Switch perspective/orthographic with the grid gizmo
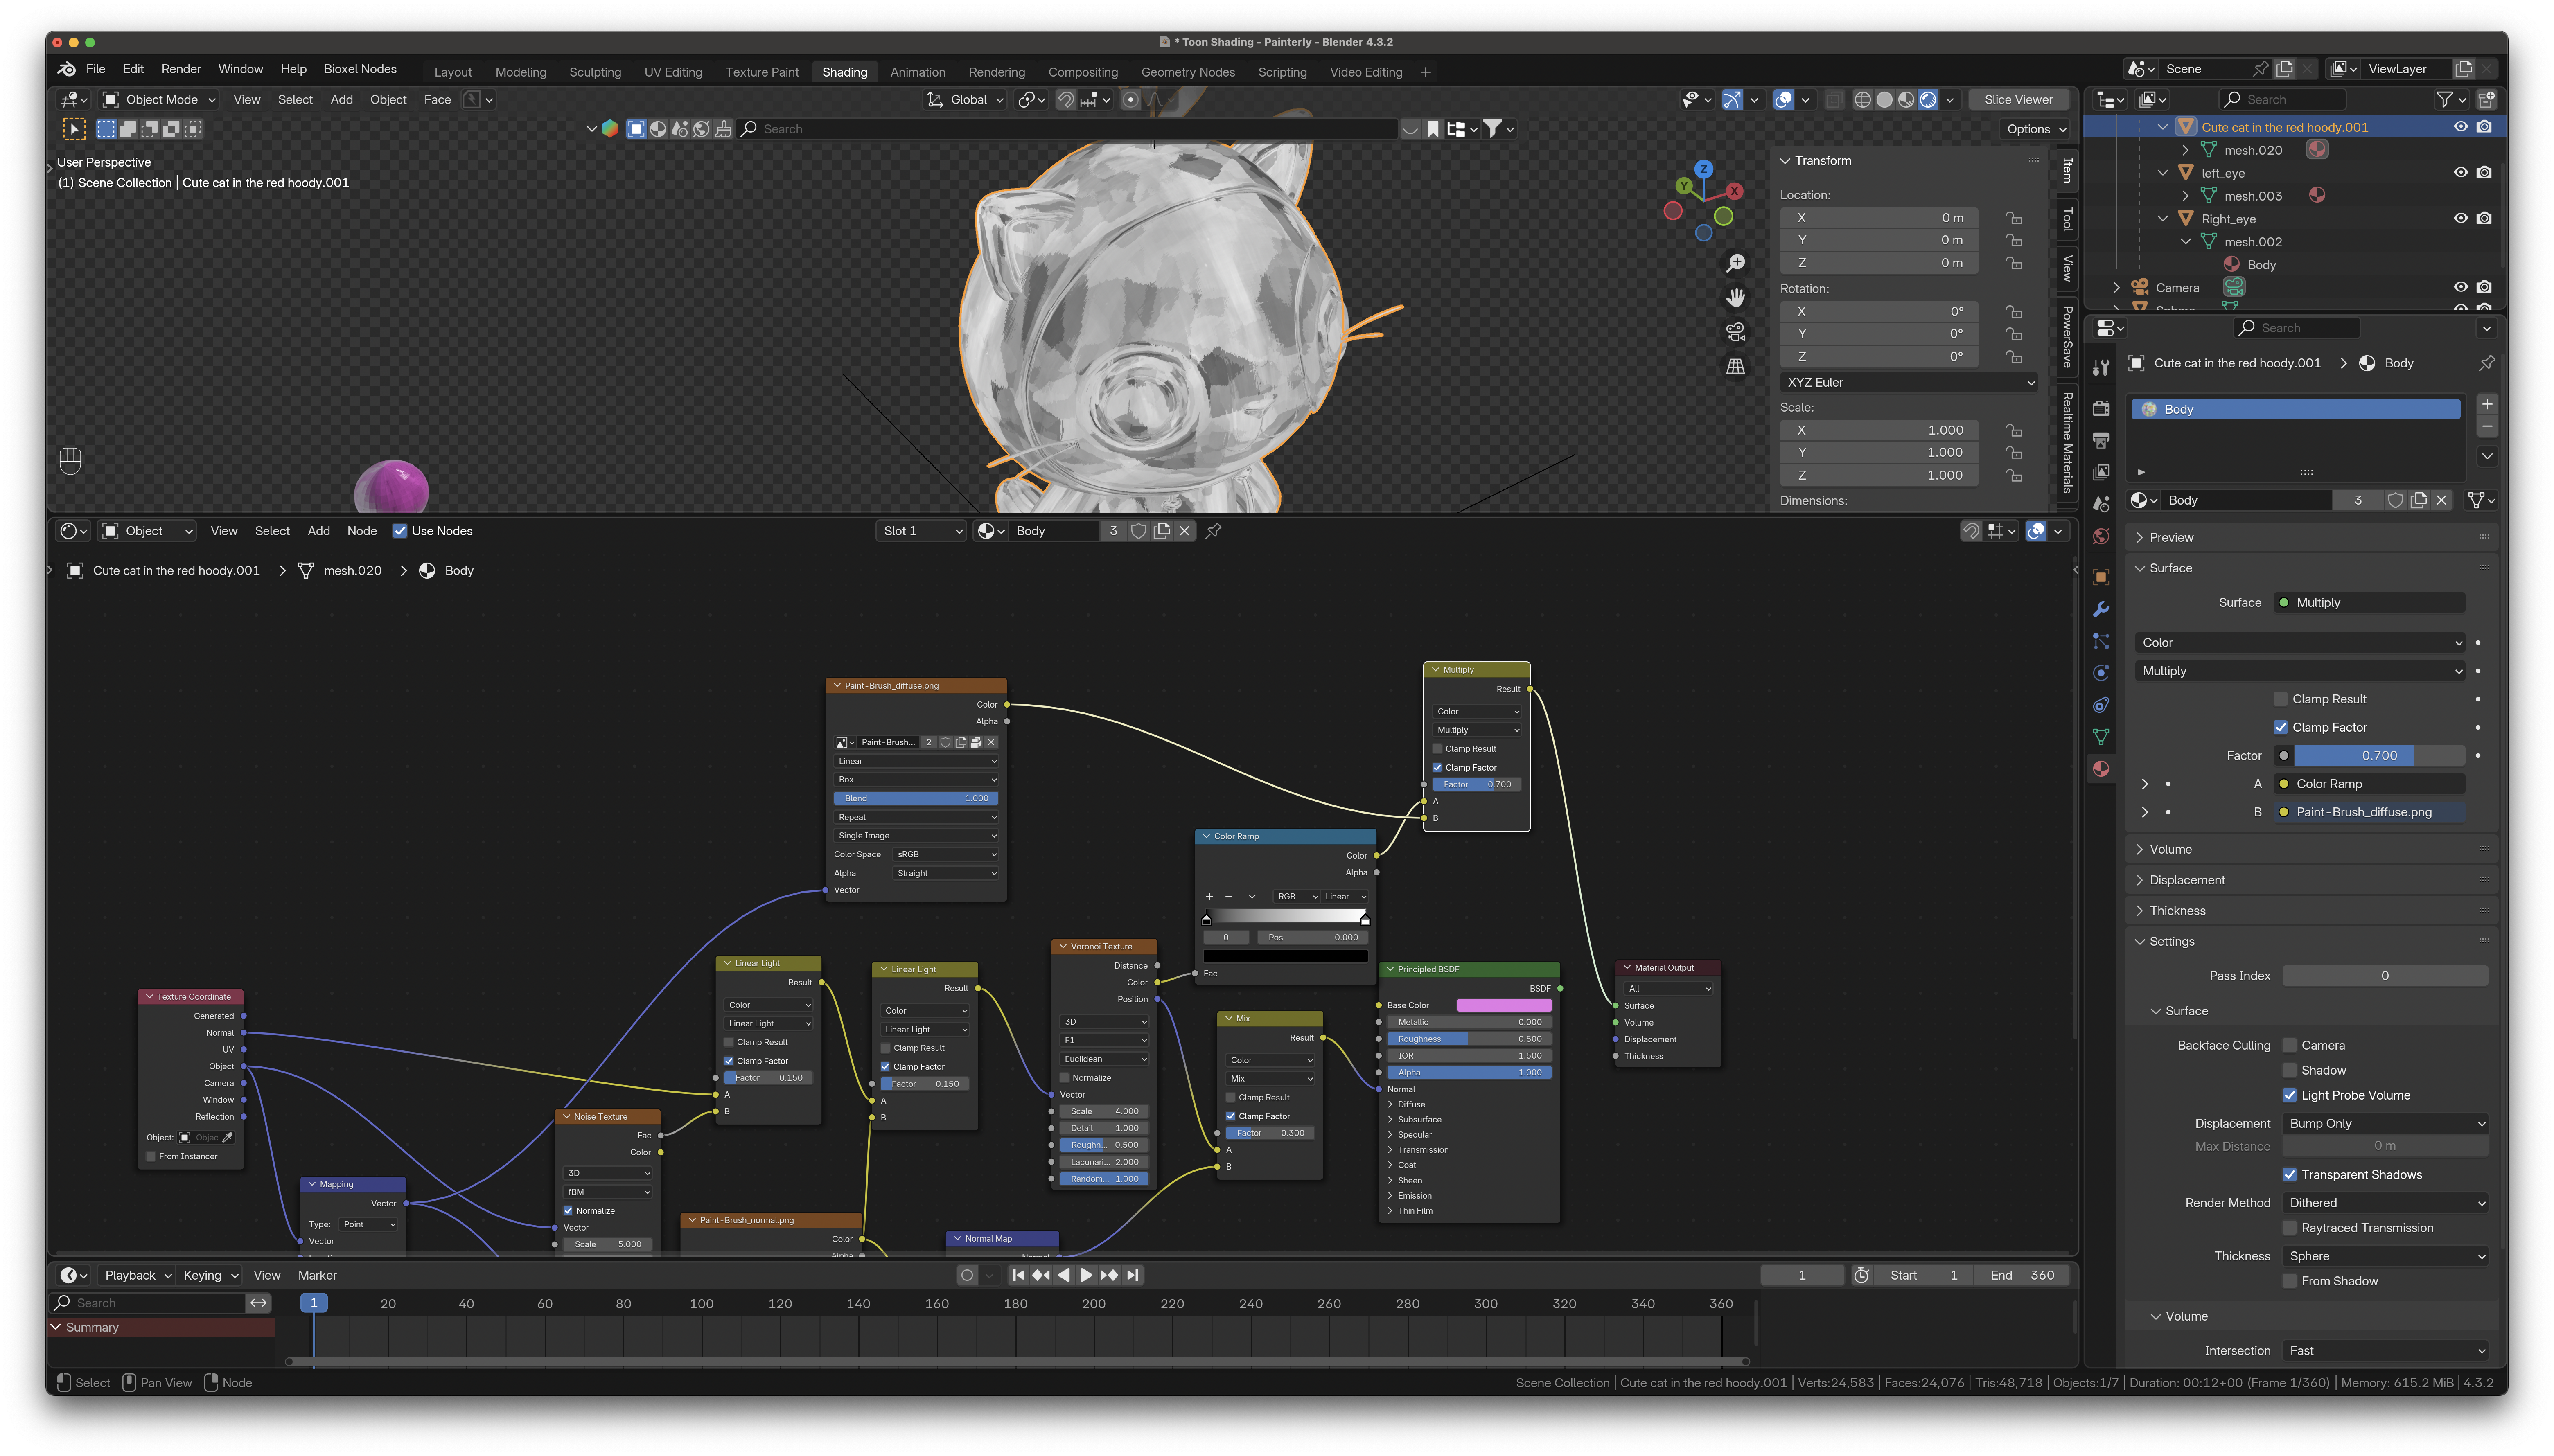 click(x=1736, y=367)
